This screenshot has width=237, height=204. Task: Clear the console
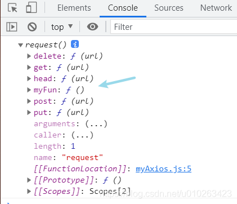tap(32, 26)
